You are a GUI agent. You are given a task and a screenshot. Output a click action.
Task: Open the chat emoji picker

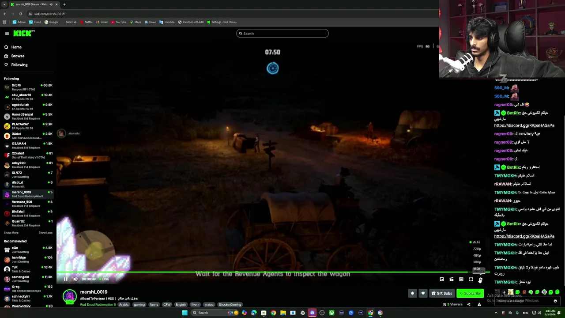coord(555,301)
